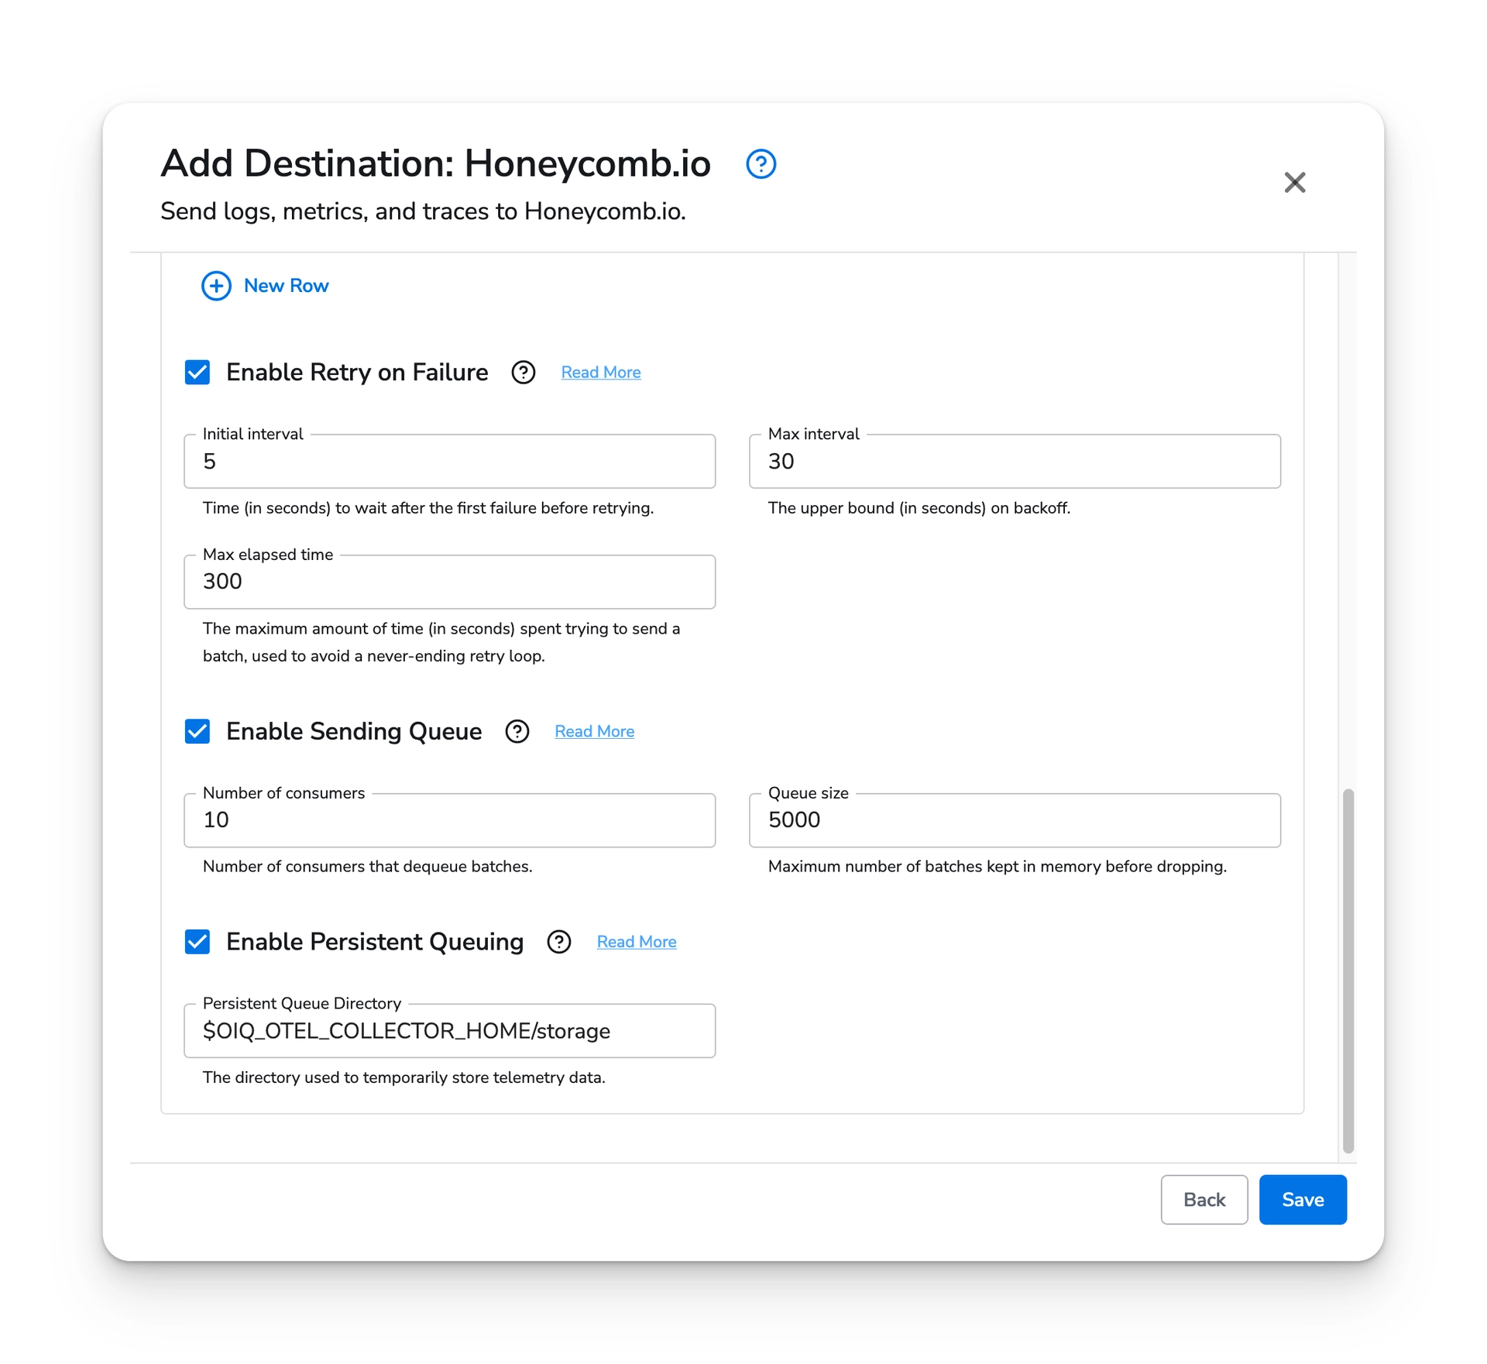The image size is (1487, 1364).
Task: Click the text 'Number of consumers that dequeue batches.'
Action: point(367,867)
